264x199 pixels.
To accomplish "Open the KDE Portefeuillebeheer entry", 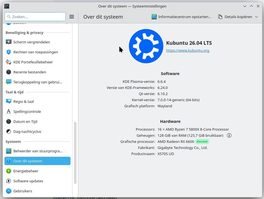I will click(37, 62).
